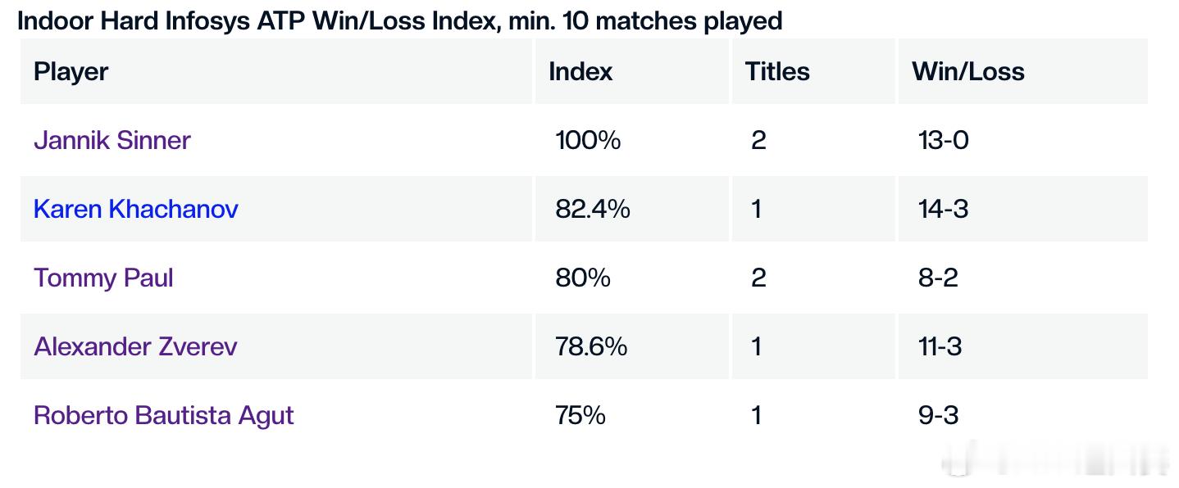Open Tommy Paul's player link
This screenshot has width=1179, height=488.
[x=103, y=278]
